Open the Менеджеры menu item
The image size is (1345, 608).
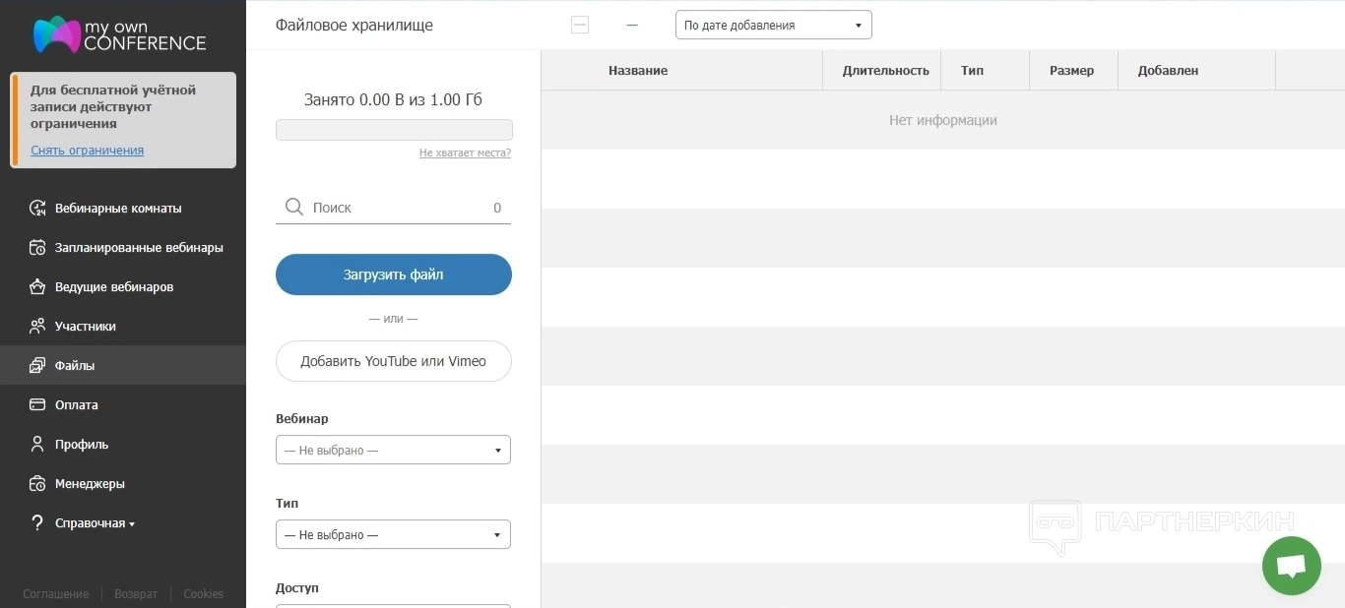(x=90, y=483)
